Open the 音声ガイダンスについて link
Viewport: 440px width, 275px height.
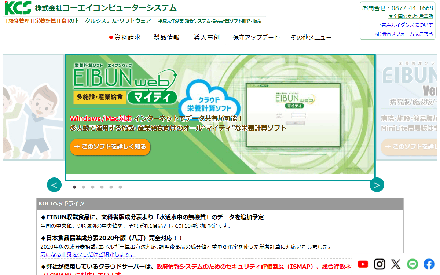pyautogui.click(x=405, y=25)
